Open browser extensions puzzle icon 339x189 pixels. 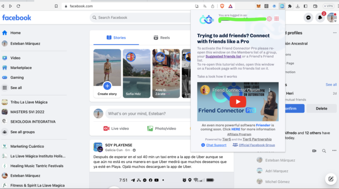click(x=290, y=6)
